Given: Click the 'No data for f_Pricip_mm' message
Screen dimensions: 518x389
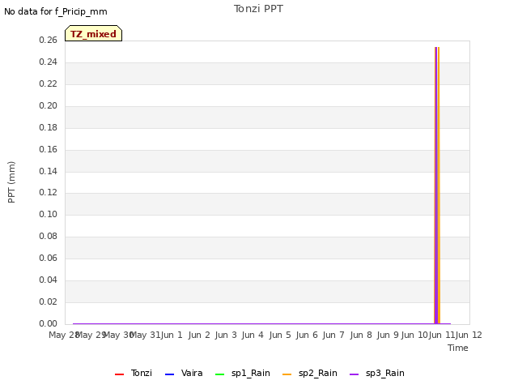Looking at the screenshot, I should [56, 11].
